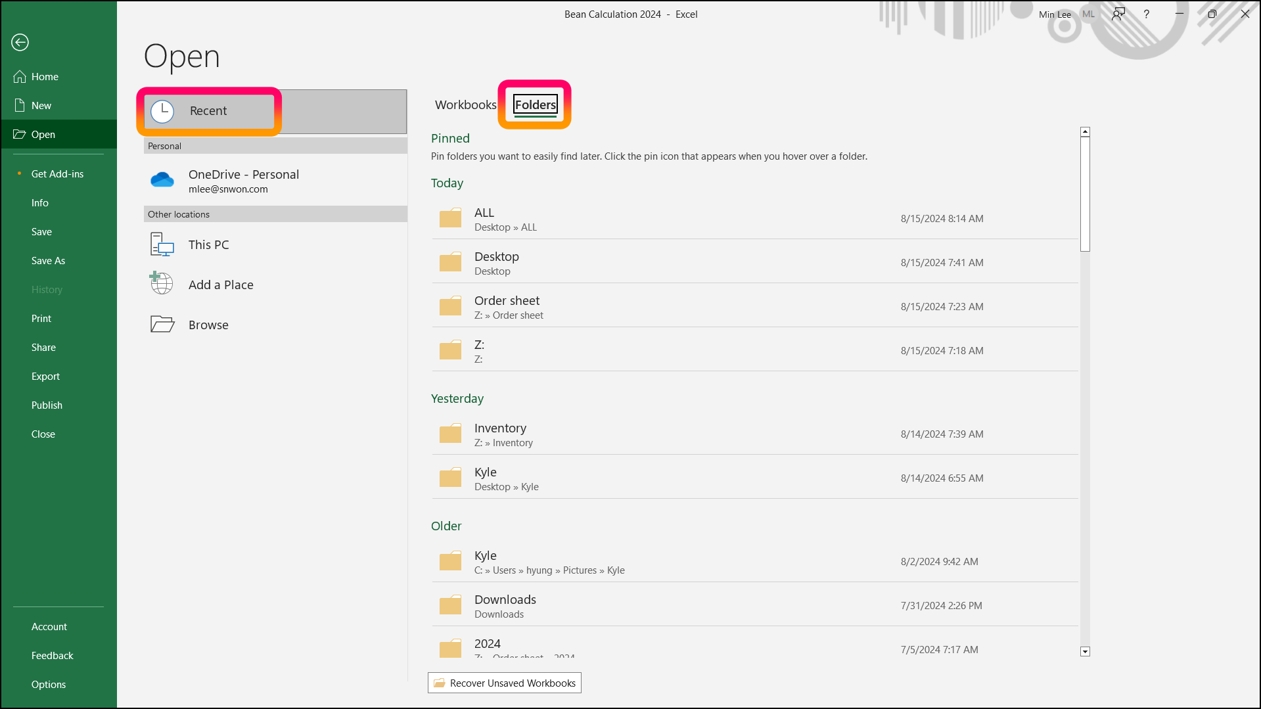This screenshot has height=709, width=1261.
Task: Click the 8/15/2024 7:18 AM date entry
Action: [x=942, y=351]
